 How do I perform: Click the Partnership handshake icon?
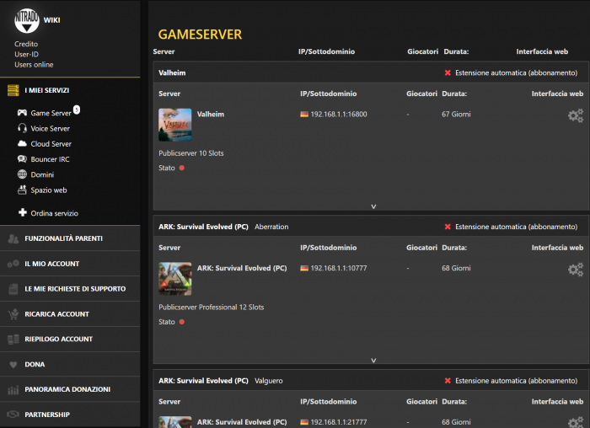[x=13, y=414]
